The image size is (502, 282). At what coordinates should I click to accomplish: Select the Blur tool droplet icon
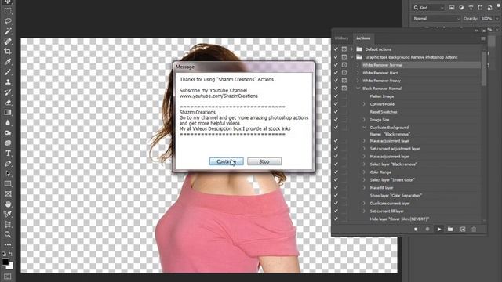click(8, 123)
